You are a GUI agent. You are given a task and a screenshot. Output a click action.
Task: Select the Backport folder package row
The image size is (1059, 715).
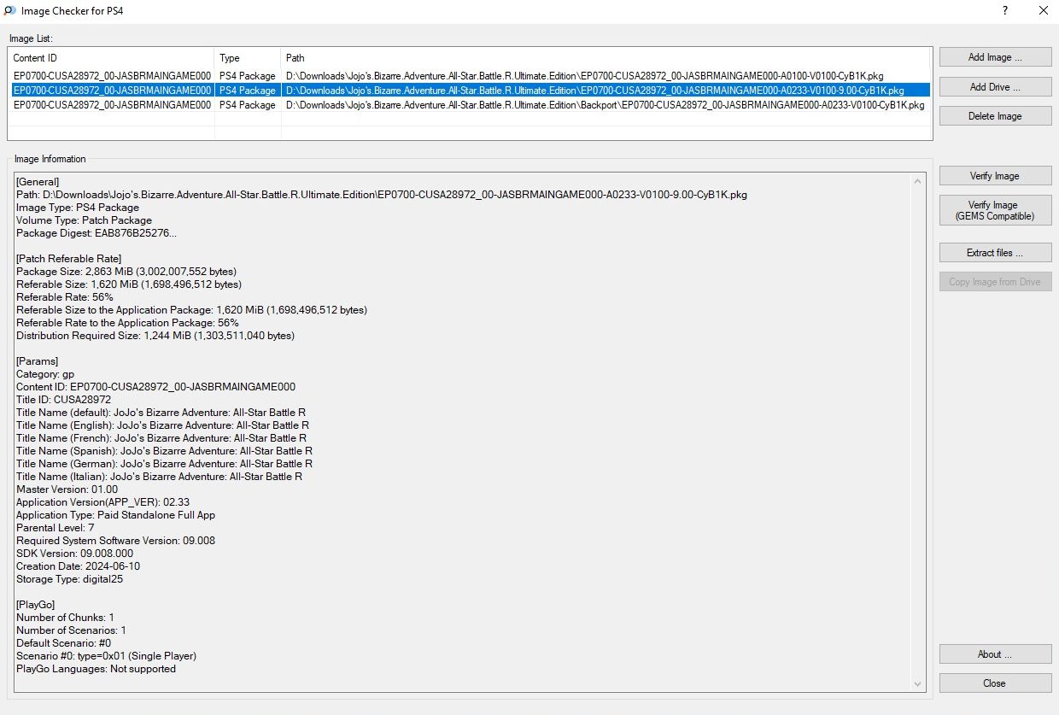469,104
